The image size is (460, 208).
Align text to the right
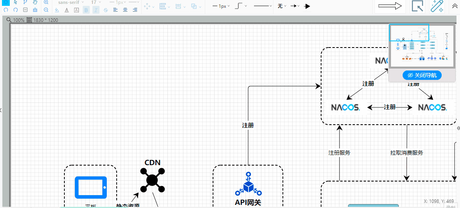[x=135, y=10]
